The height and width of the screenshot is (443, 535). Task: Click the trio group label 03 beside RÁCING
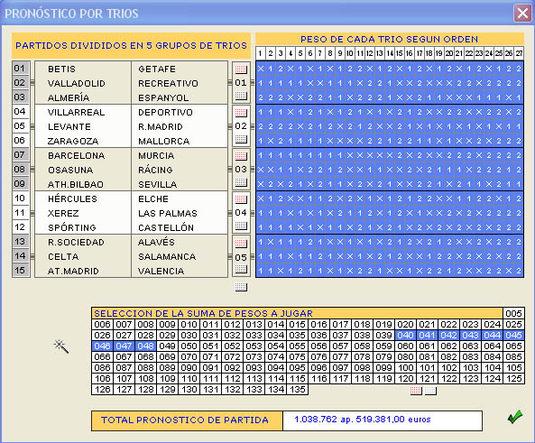coord(241,170)
